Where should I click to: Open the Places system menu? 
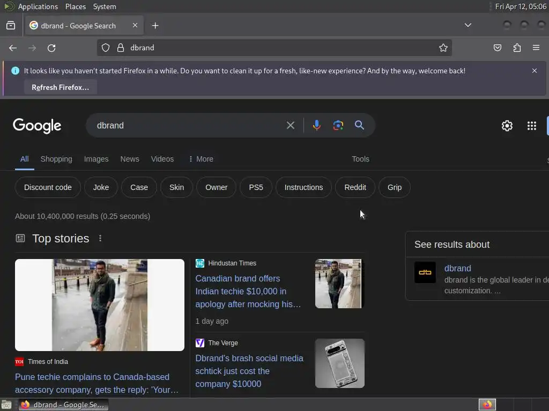pos(75,6)
